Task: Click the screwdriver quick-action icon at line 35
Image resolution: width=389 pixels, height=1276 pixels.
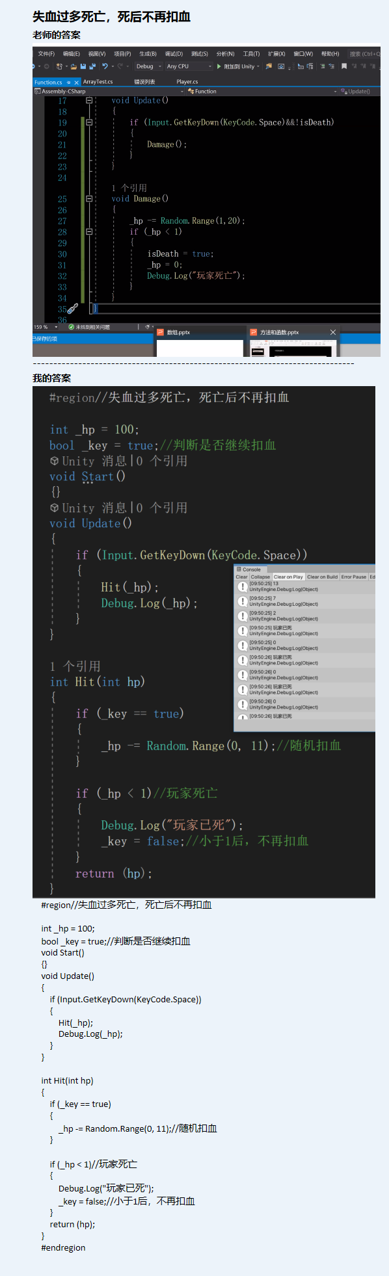Action: pos(72,309)
